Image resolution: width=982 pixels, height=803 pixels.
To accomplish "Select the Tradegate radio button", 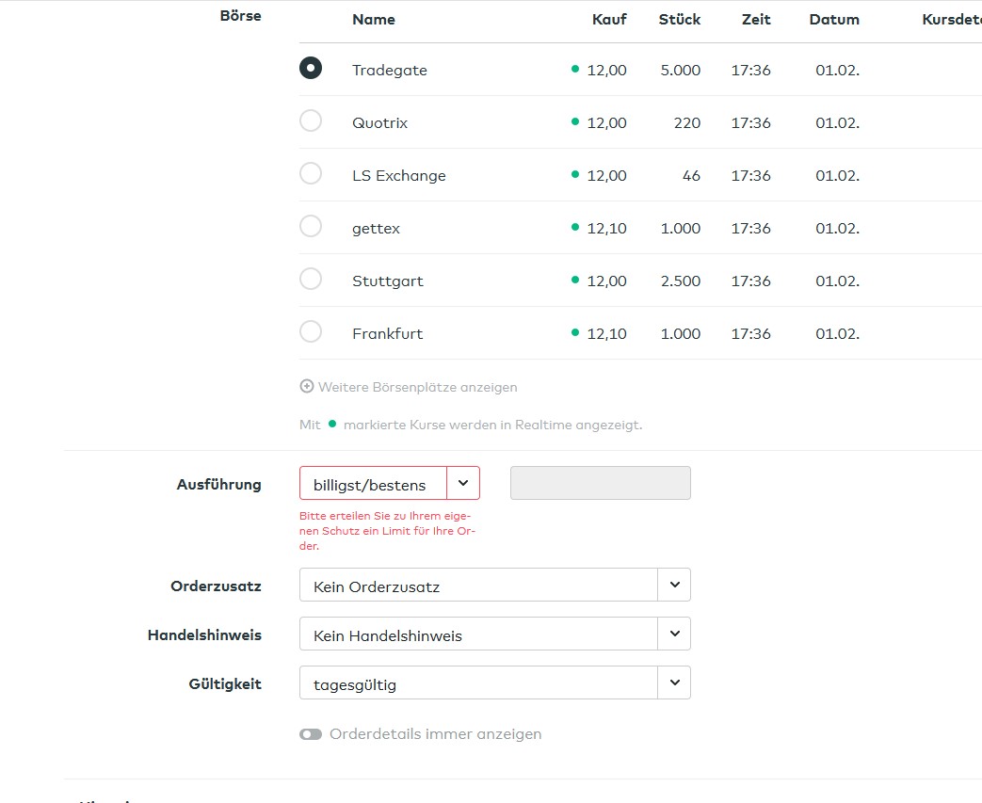I will click(x=310, y=69).
